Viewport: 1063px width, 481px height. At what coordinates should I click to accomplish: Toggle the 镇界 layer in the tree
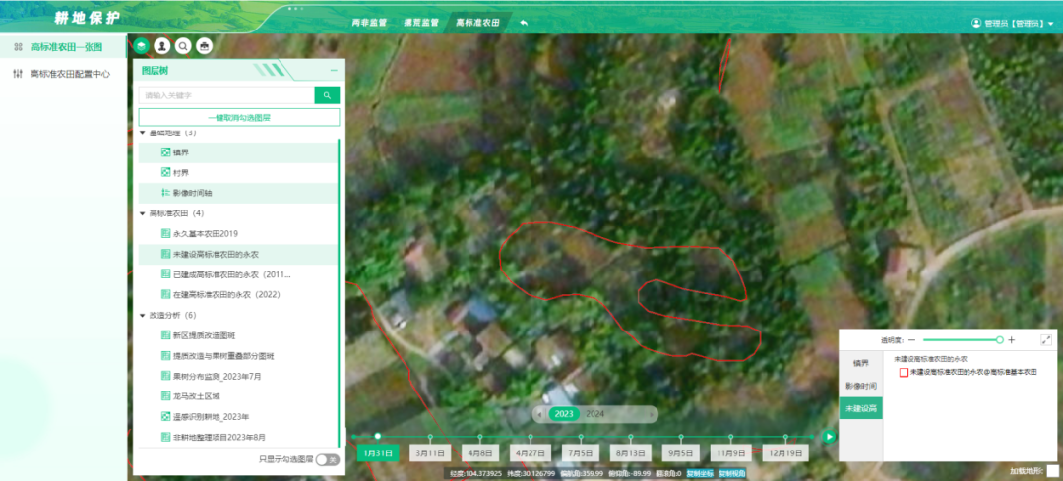coord(166,152)
